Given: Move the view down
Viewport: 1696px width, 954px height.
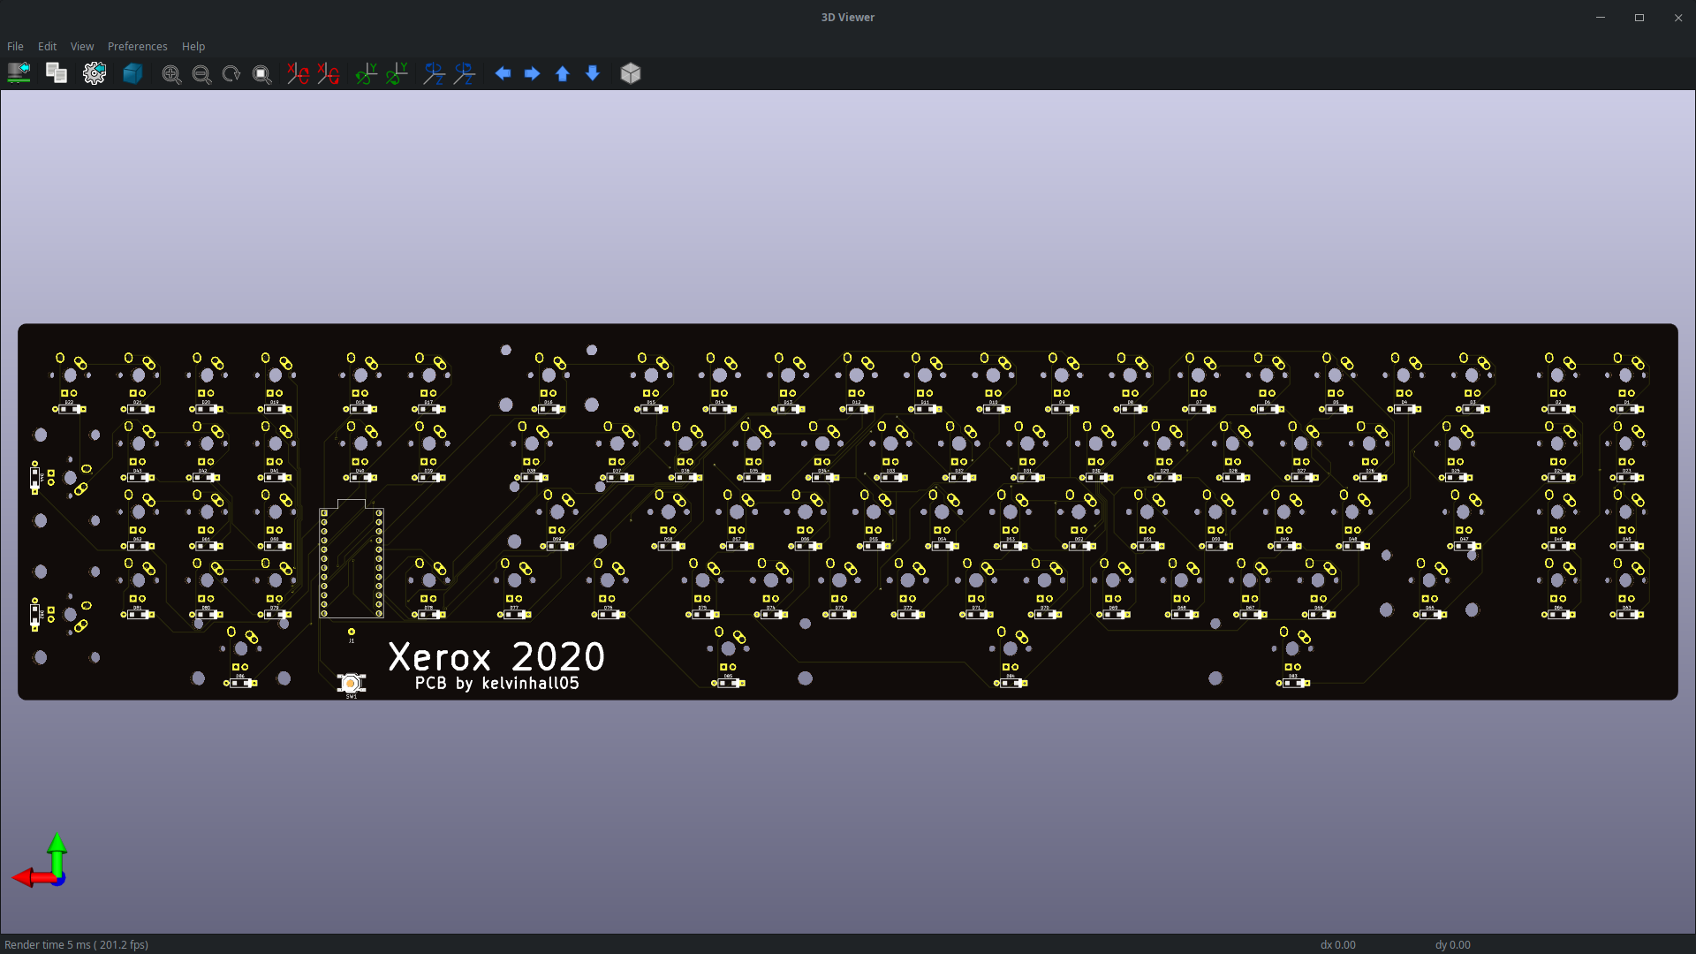Looking at the screenshot, I should point(592,73).
